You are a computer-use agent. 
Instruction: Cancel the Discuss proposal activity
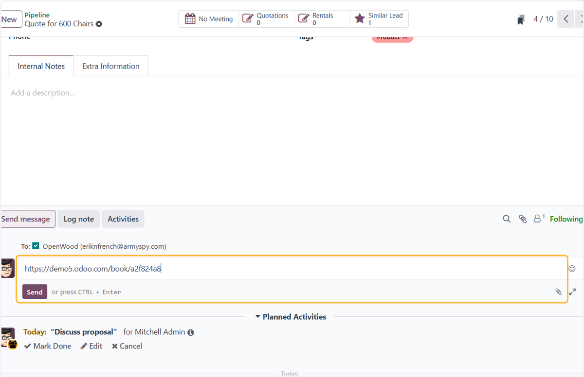click(127, 346)
